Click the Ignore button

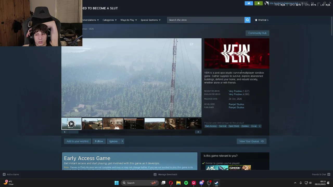[113, 141]
